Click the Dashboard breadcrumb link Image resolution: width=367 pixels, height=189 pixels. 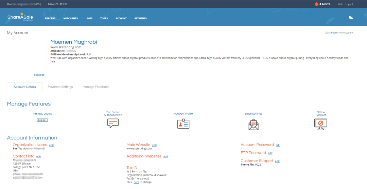coord(331,33)
